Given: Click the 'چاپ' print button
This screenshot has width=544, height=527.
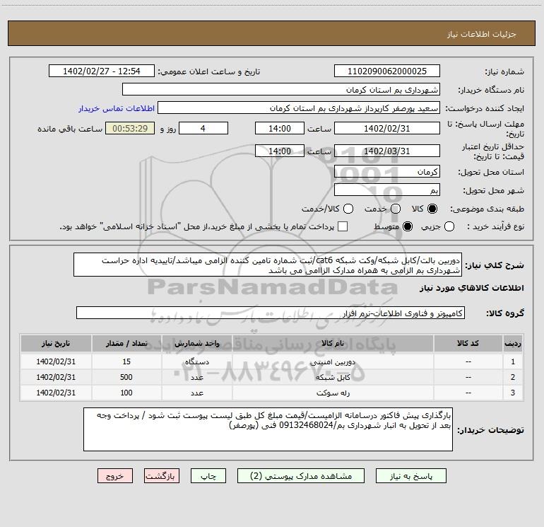Looking at the screenshot, I should coord(208,476).
